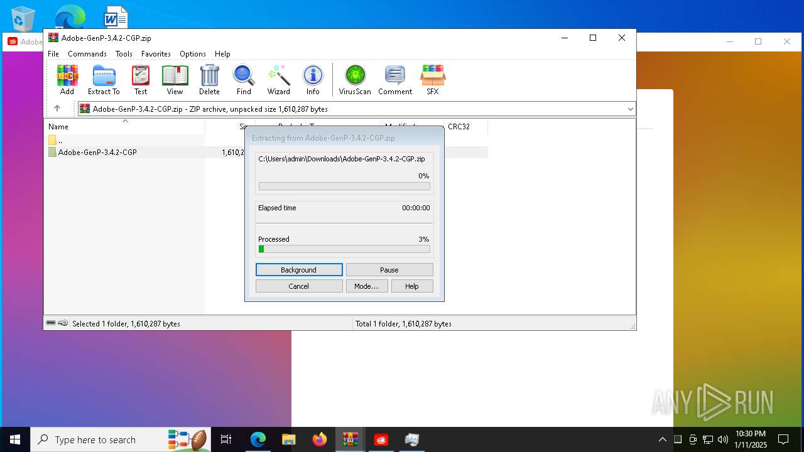Click the View toolbar icon
This screenshot has width=804, height=452.
tap(175, 80)
